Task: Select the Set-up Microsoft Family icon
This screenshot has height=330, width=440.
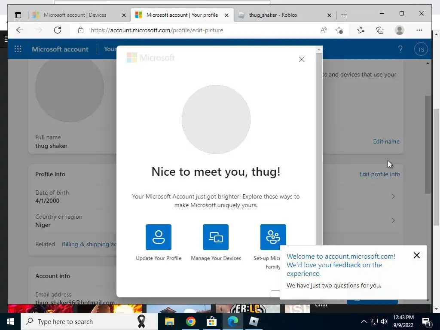Action: tap(273, 237)
